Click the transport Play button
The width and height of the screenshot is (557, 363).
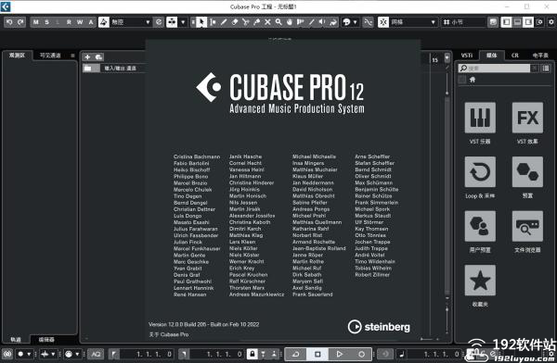[340, 354]
